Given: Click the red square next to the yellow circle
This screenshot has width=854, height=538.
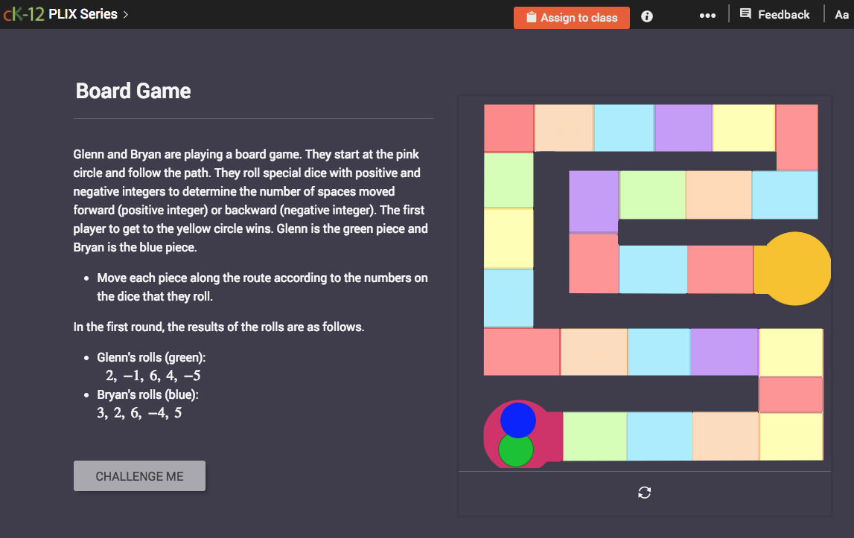Looking at the screenshot, I should coord(720,269).
